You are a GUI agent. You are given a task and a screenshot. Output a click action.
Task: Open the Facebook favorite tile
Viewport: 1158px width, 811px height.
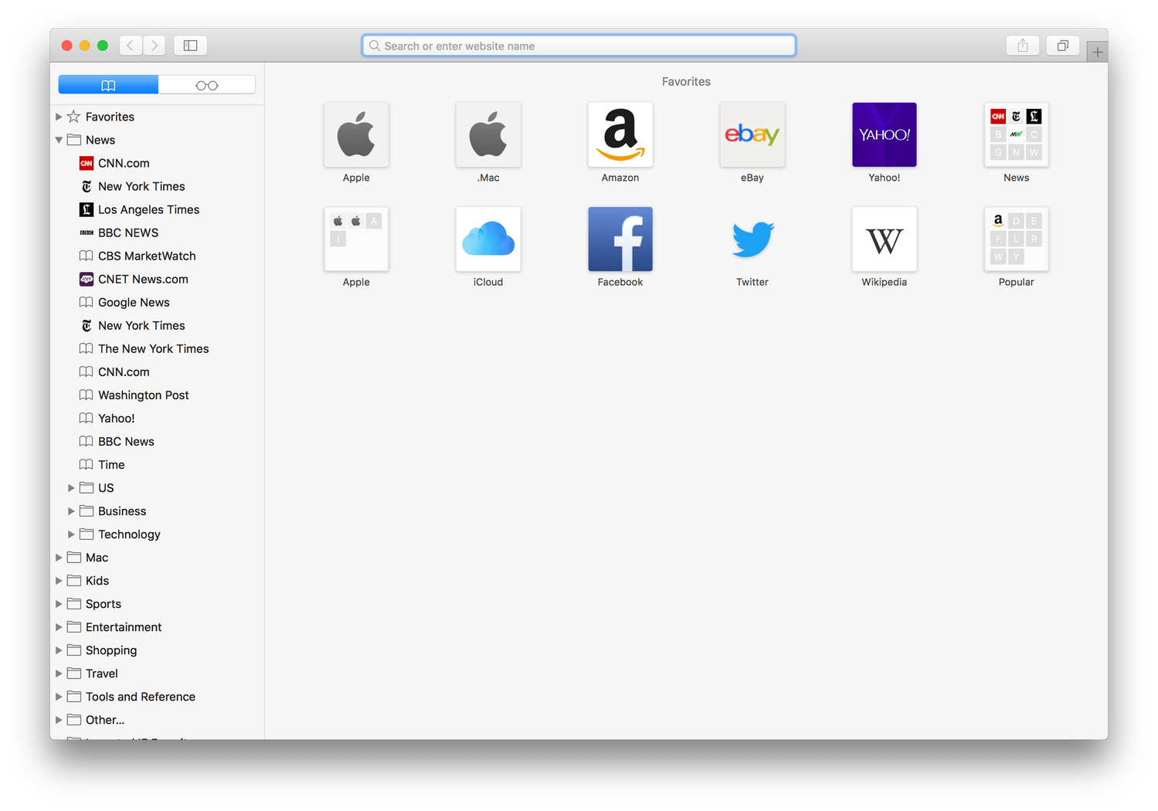tap(620, 239)
